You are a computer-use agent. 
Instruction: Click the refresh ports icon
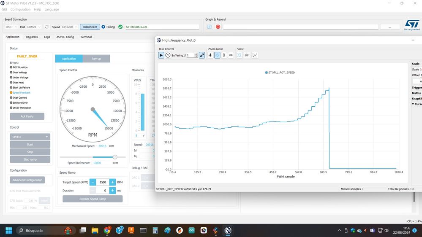pyautogui.click(x=47, y=27)
